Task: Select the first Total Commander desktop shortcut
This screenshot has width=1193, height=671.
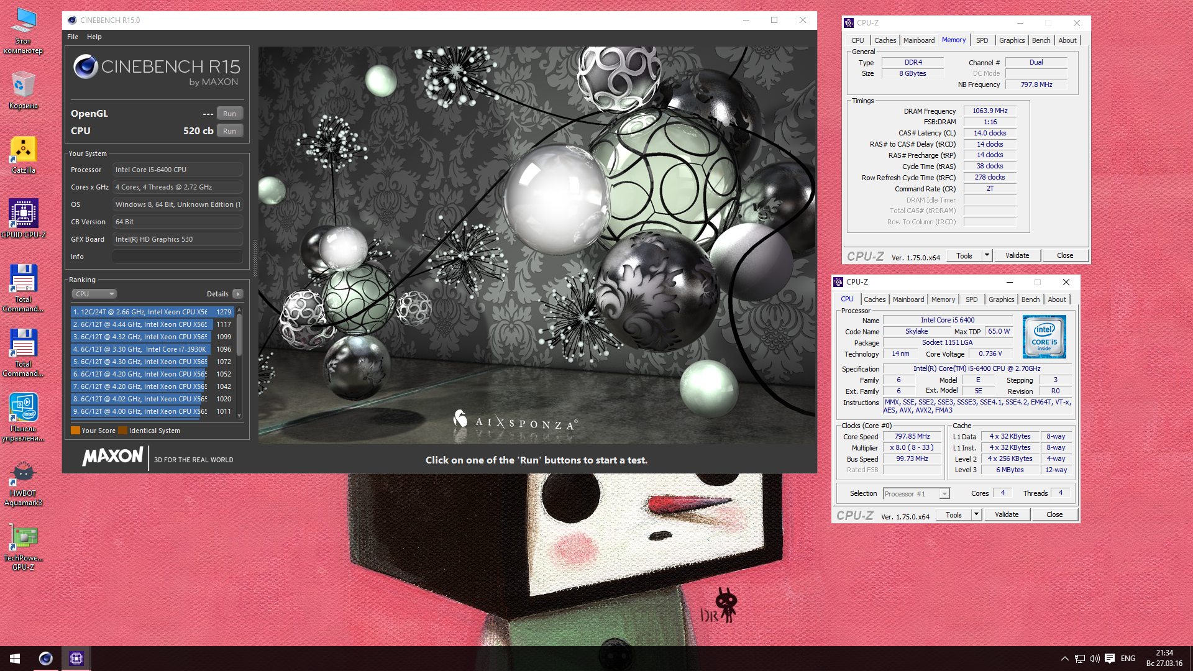Action: click(x=23, y=288)
